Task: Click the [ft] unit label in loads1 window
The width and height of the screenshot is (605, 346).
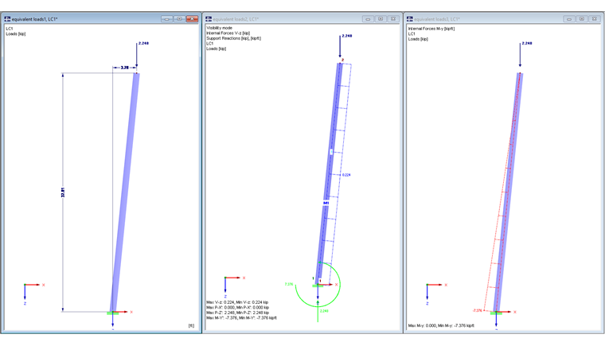Action: pos(191,325)
